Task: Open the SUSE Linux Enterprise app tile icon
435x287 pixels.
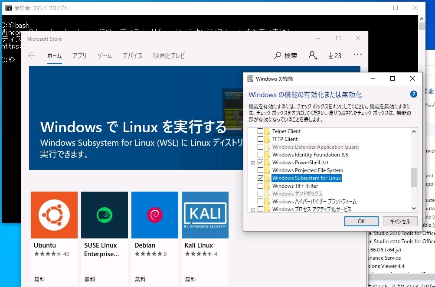Action: pos(105,215)
